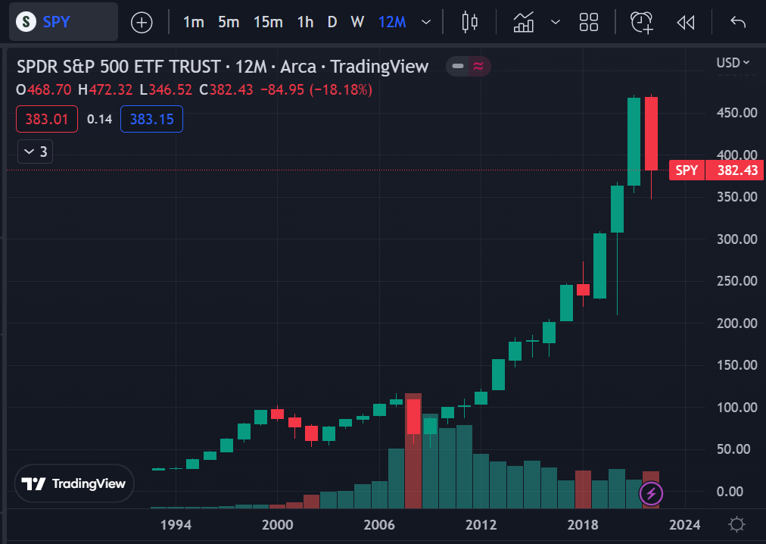Select the 1h timeframe

[305, 22]
